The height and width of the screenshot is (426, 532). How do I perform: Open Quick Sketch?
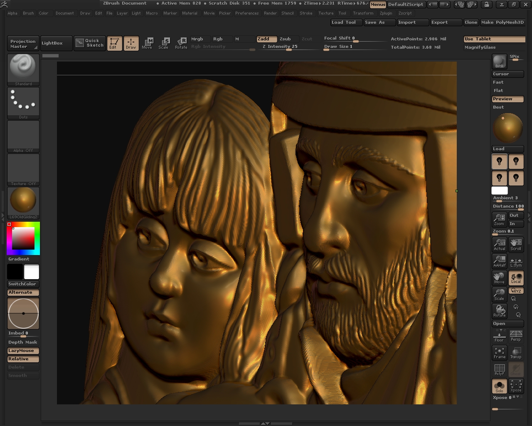tap(90, 43)
